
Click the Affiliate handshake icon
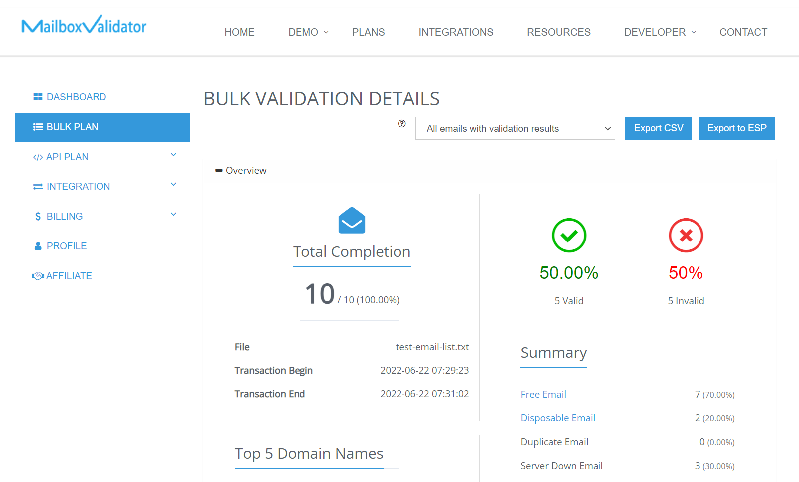tap(38, 276)
